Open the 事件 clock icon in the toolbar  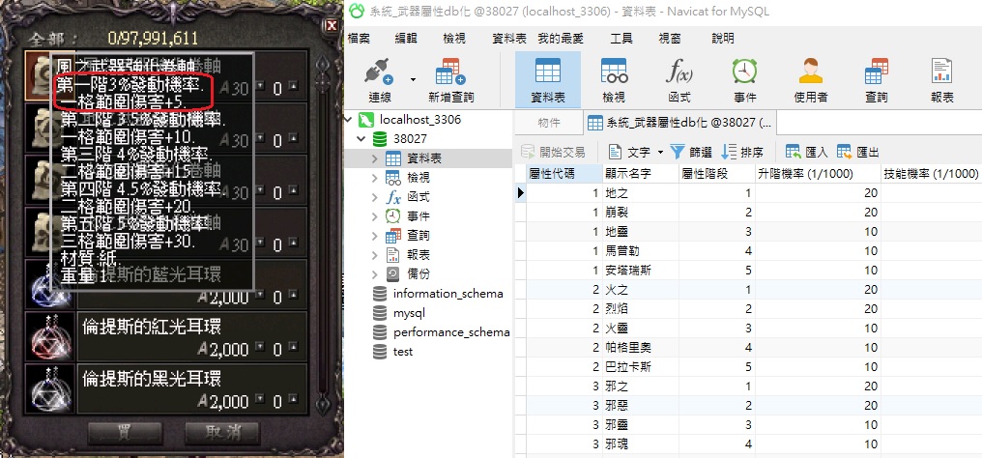(x=744, y=80)
